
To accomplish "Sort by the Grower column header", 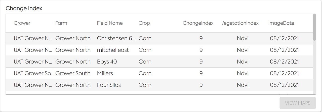I will 22,23.
